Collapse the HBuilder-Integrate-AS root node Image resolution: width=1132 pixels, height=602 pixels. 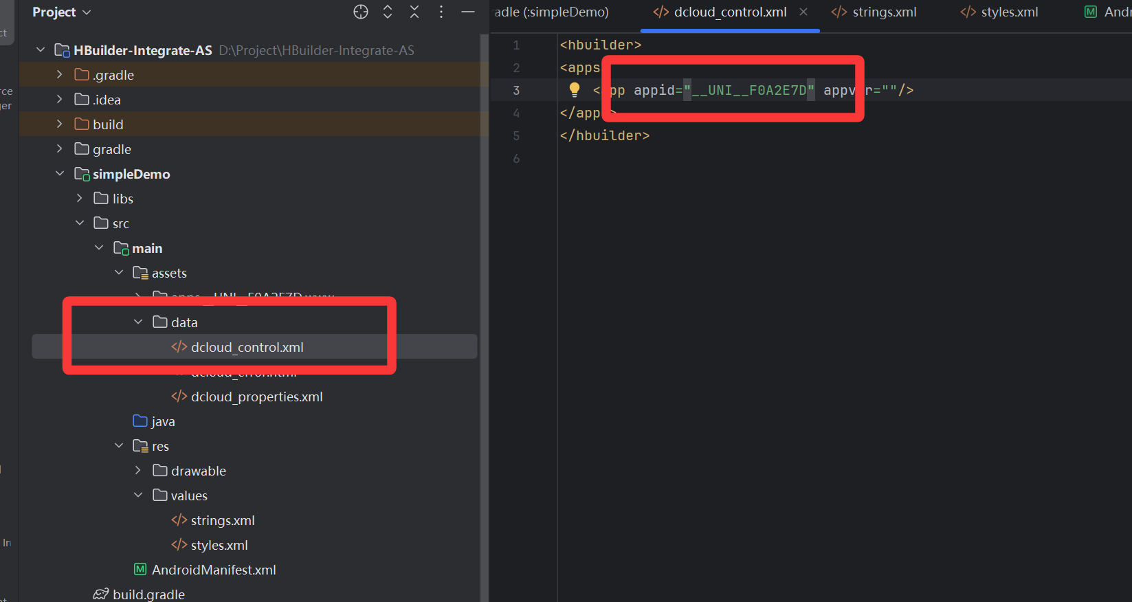coord(41,49)
